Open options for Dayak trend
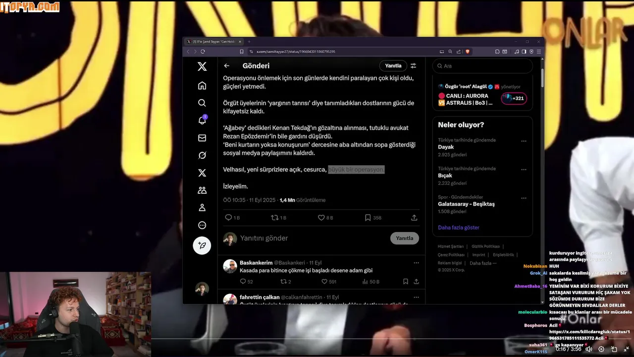 pyautogui.click(x=524, y=141)
